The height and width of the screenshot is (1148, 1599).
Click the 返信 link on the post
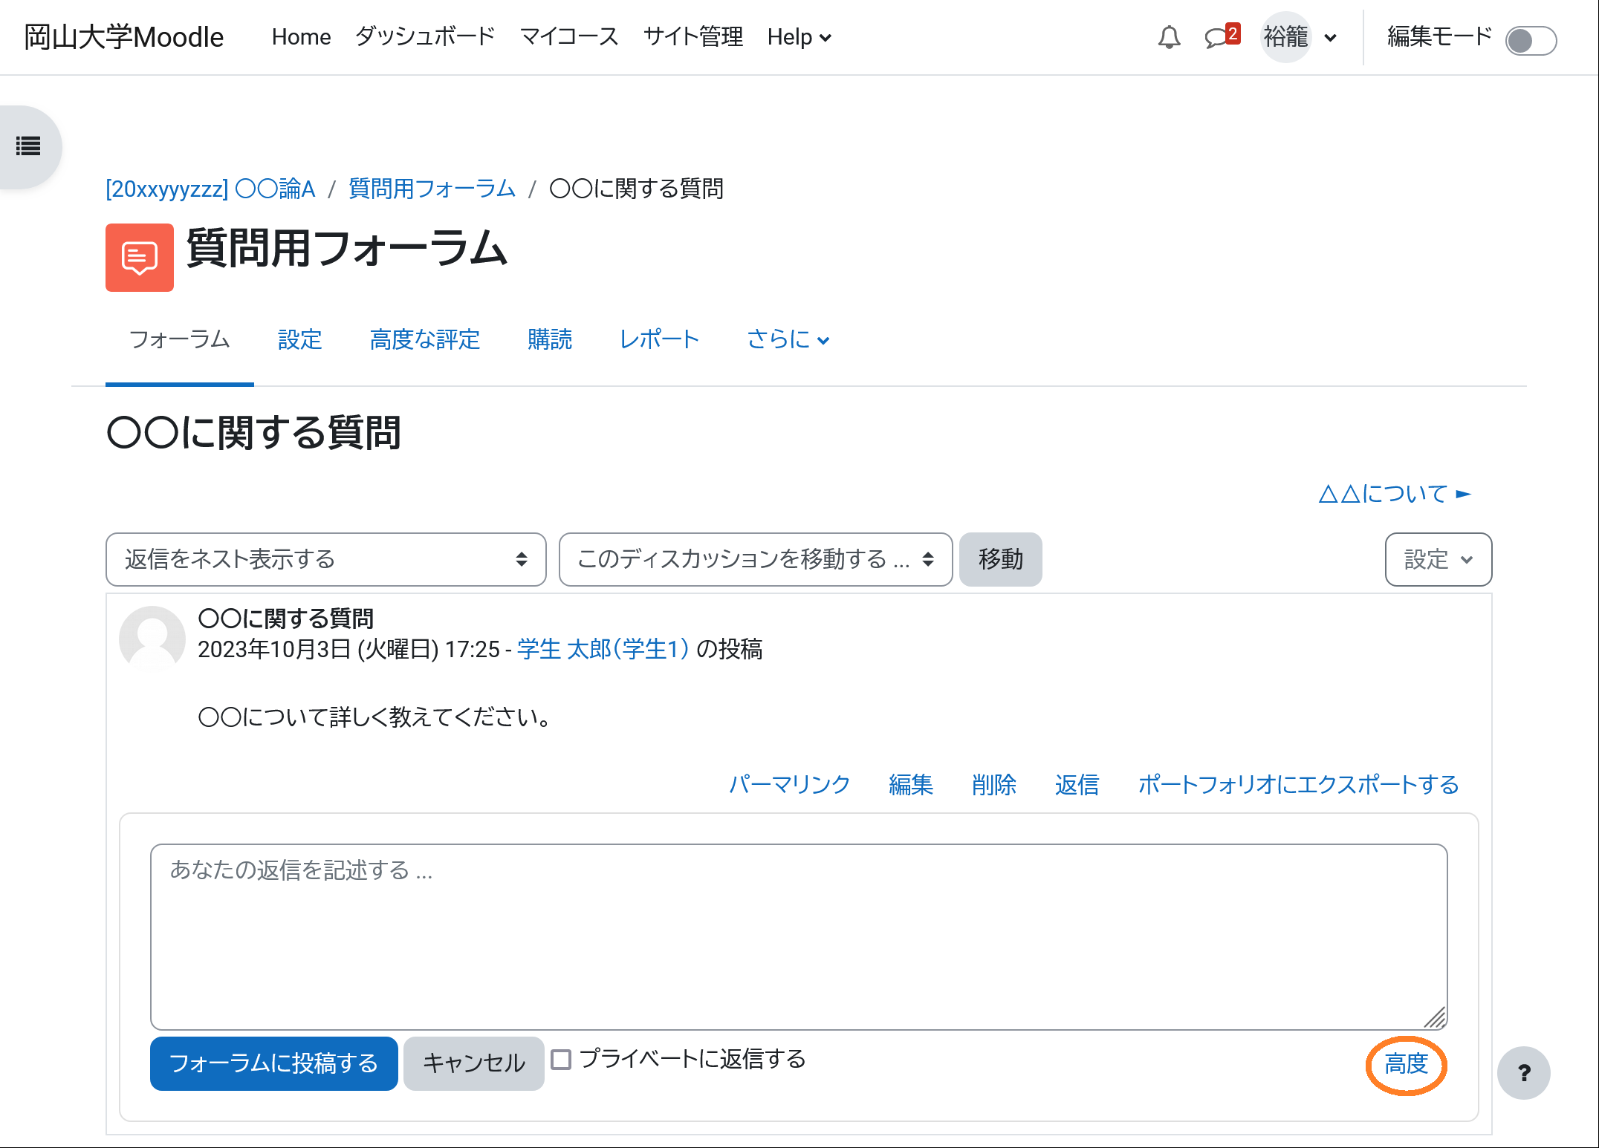point(1077,784)
